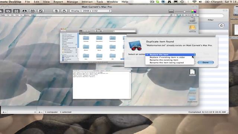The image size is (238, 134).
Task: Click the battery (Charged) menu bar icon
Action: (213, 2)
